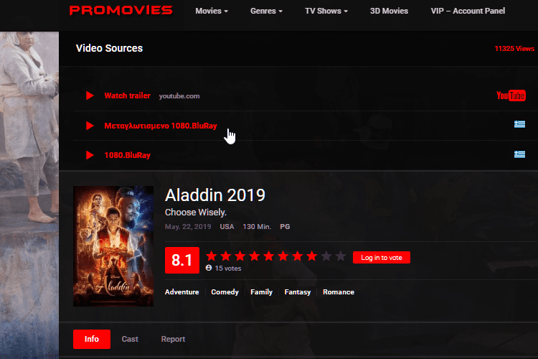Play icon for Μεταγλωτισμενο 1080.BluRay source
Viewport: 538px width, 359px height.
click(x=90, y=126)
